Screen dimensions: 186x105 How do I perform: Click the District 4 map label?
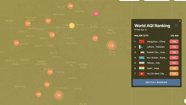click(56, 57)
